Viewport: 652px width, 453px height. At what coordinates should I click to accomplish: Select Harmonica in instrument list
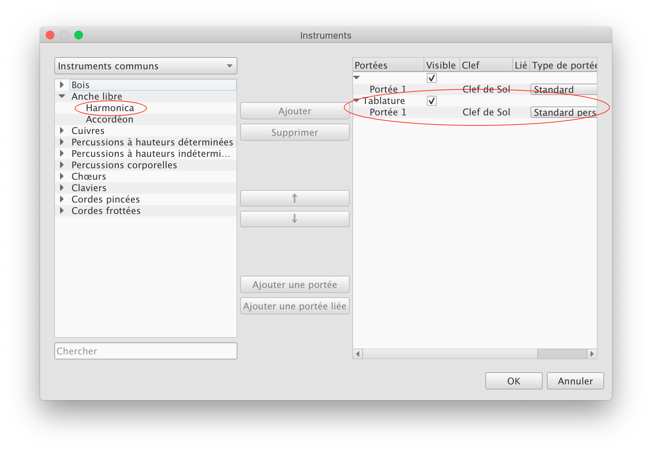(110, 108)
